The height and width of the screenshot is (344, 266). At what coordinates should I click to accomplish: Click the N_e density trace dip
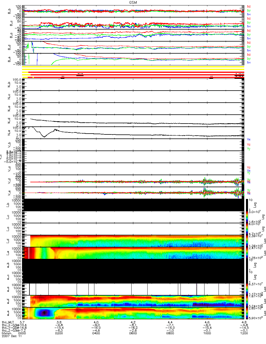pos(44,136)
